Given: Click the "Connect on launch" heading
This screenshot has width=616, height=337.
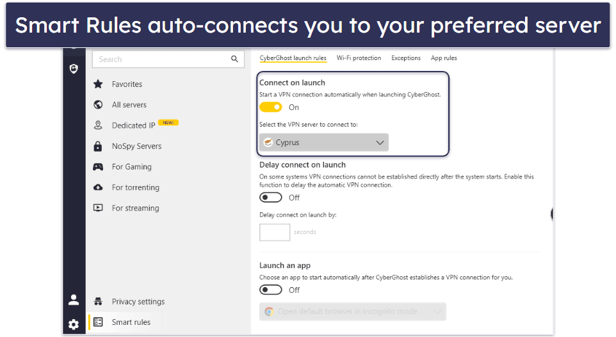Looking at the screenshot, I should tap(292, 82).
